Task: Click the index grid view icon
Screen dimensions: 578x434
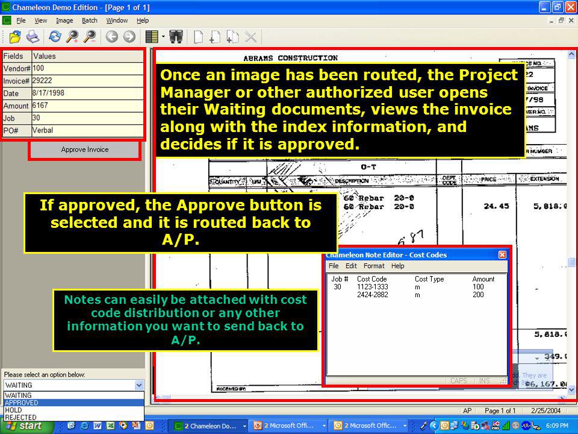Action: pyautogui.click(x=152, y=37)
